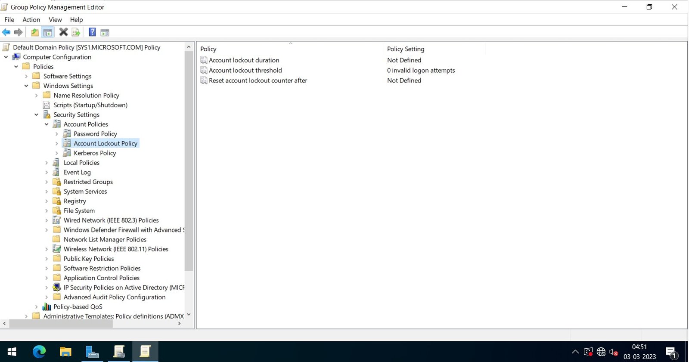689x362 pixels.
Task: Open the View menu
Action: [55, 19]
